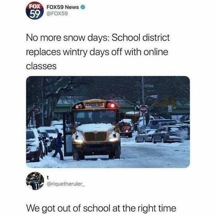Open the display name "t"
This screenshot has height=216, width=216.
click(48, 178)
